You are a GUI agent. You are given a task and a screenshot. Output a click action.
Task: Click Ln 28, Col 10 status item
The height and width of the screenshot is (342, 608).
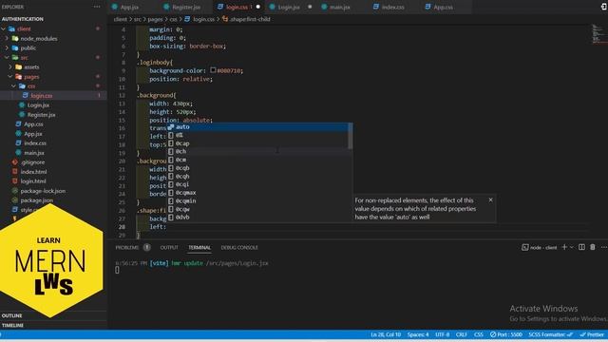tap(386, 334)
